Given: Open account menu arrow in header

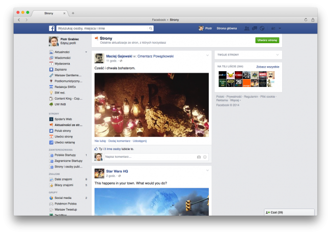Looking at the screenshot, I should tap(280, 28).
